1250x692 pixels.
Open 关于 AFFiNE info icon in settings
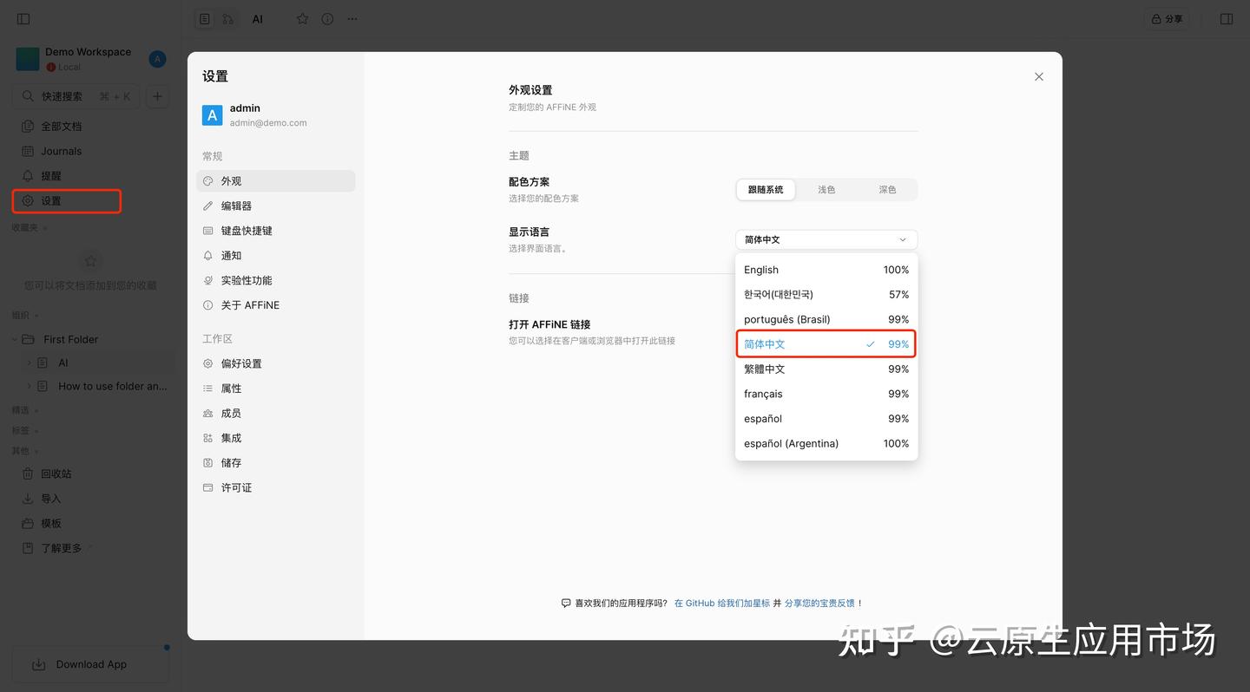208,305
